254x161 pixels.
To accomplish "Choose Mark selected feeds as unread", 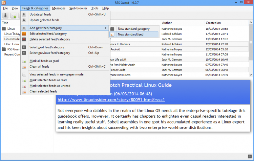I will pos(65,86).
